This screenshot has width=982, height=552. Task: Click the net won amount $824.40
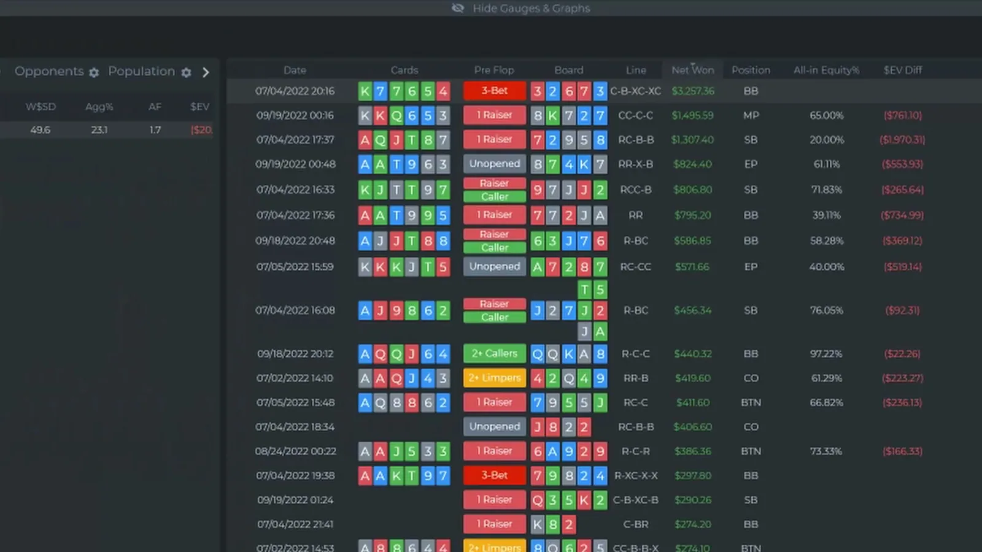pyautogui.click(x=693, y=164)
